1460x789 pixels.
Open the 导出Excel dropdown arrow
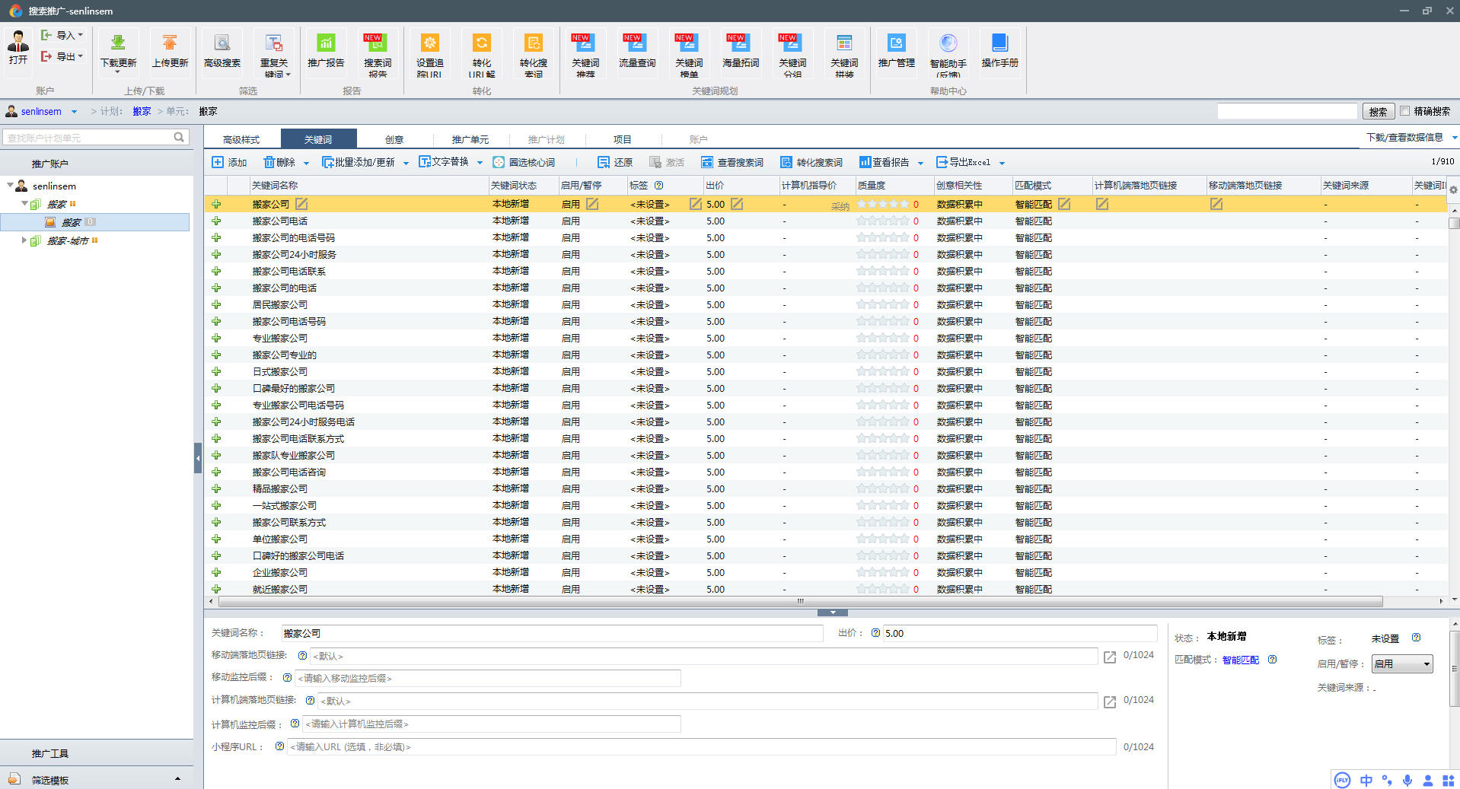[1002, 163]
